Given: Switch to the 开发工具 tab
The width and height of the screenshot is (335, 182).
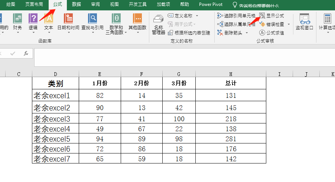Looking at the screenshot, I should pyautogui.click(x=138, y=4).
